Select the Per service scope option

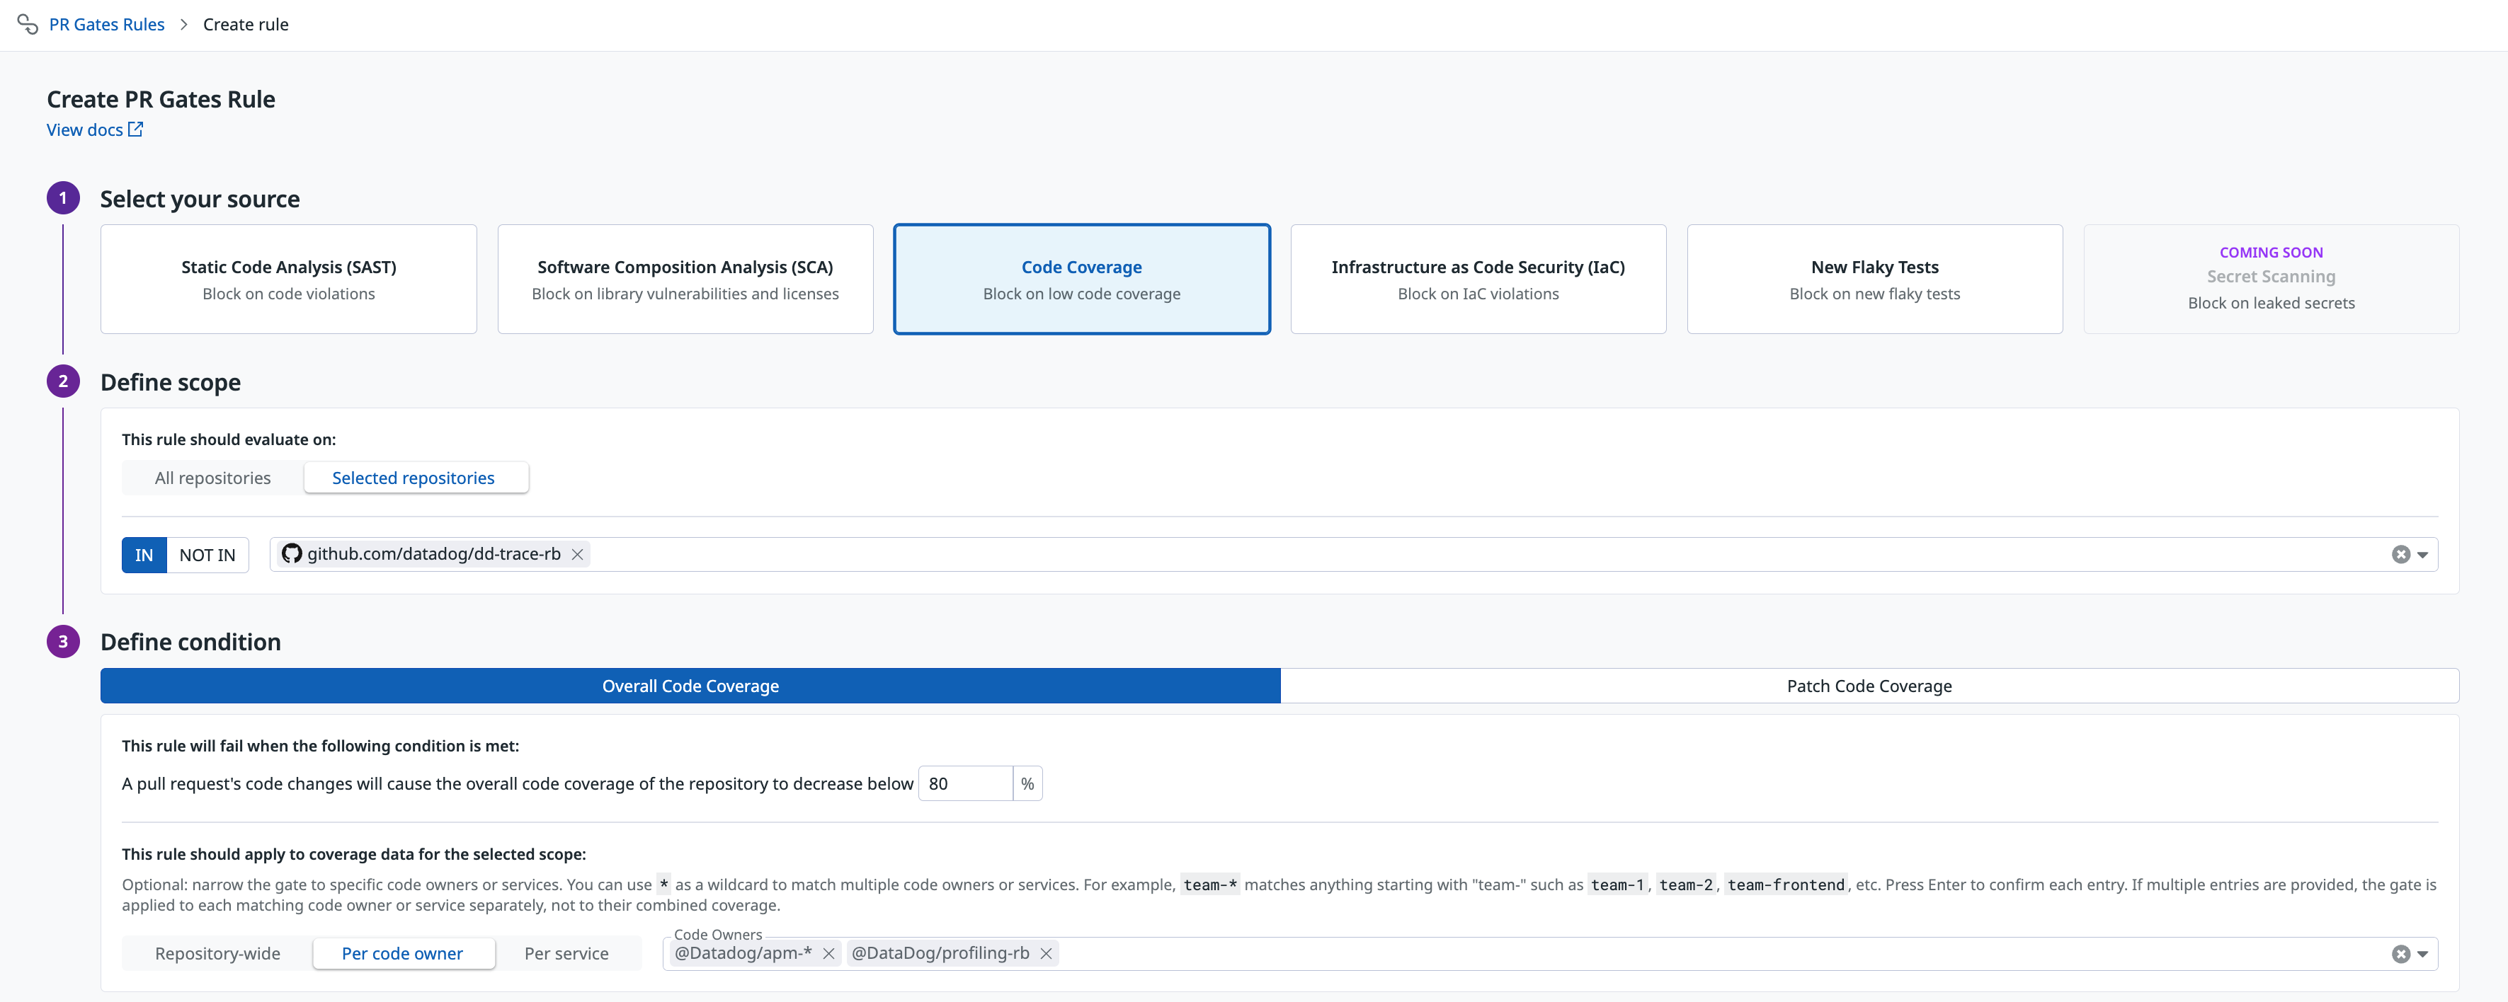tap(566, 953)
